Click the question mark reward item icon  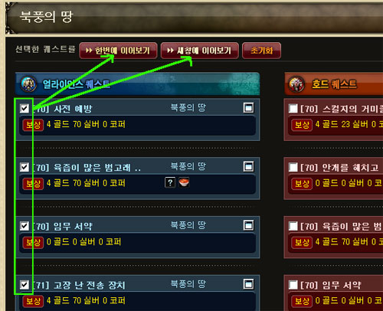170,182
